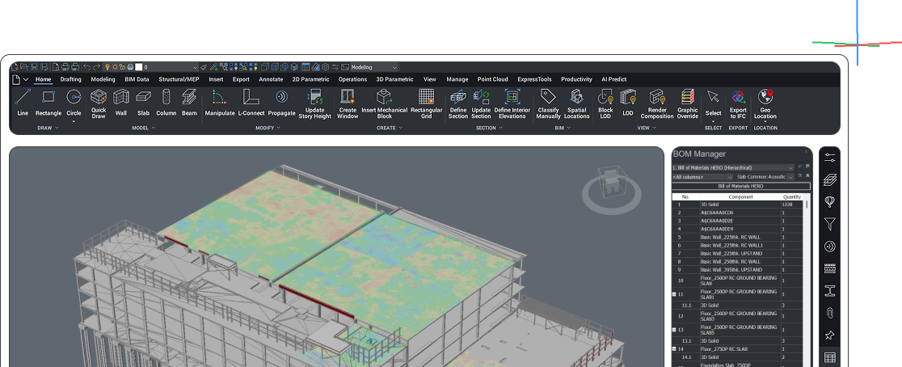Click the Create Window tool

(348, 104)
